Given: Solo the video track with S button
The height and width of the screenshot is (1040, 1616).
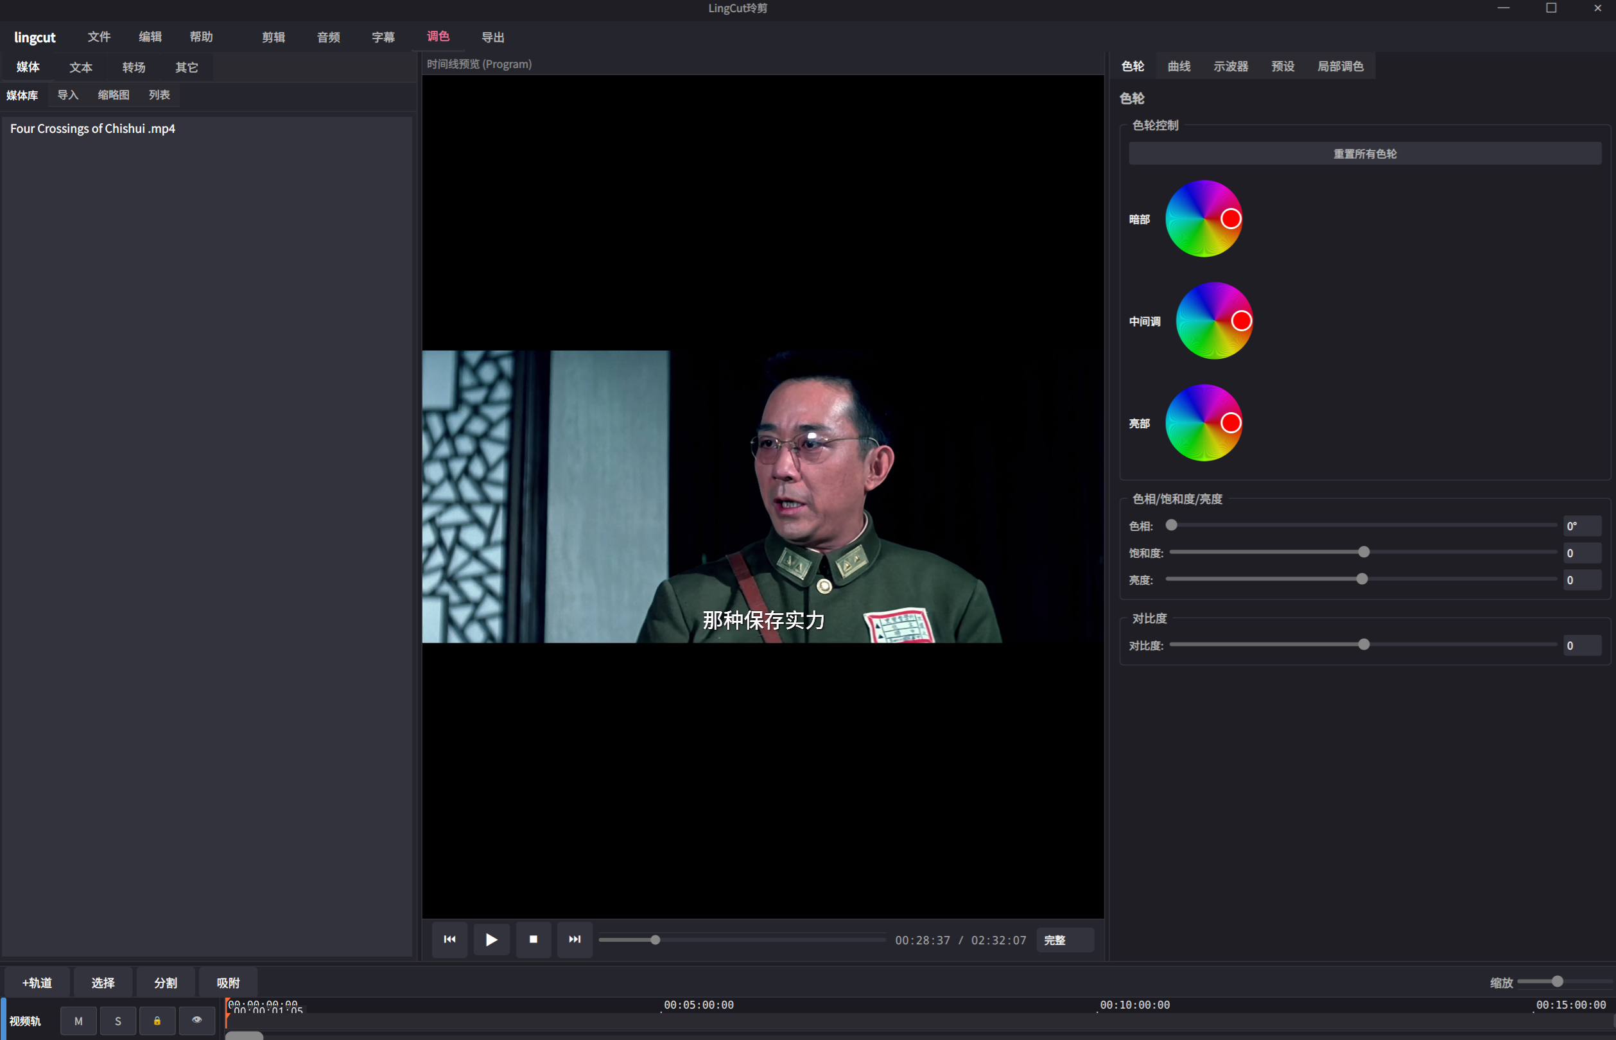Looking at the screenshot, I should coord(118,1021).
